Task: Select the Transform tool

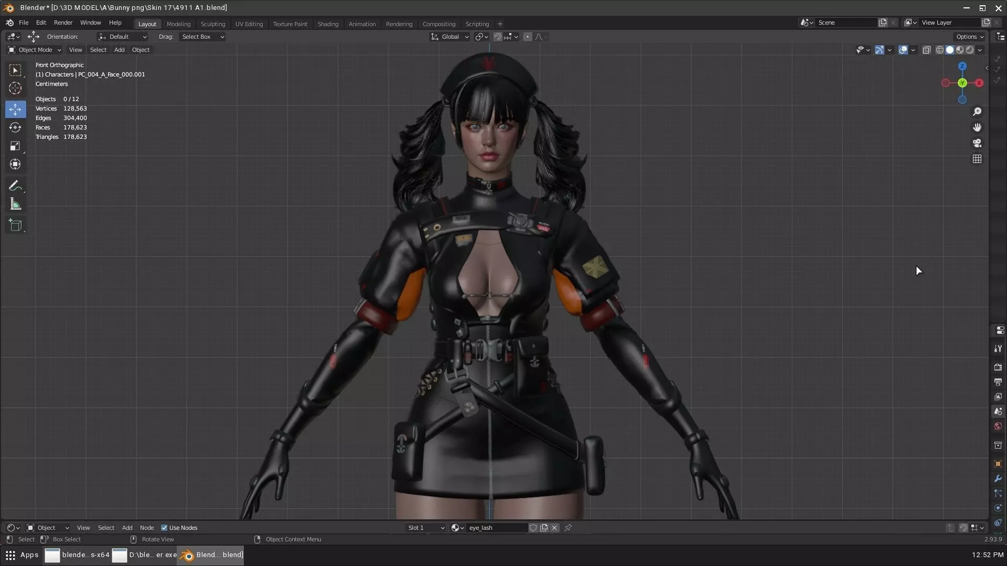Action: click(x=15, y=164)
